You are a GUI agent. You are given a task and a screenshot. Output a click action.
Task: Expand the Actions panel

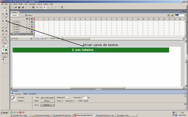coord(13,91)
